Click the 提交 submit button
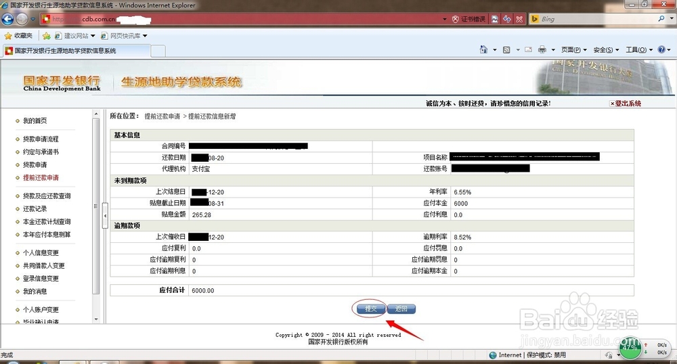This screenshot has height=364, width=677. coord(370,309)
